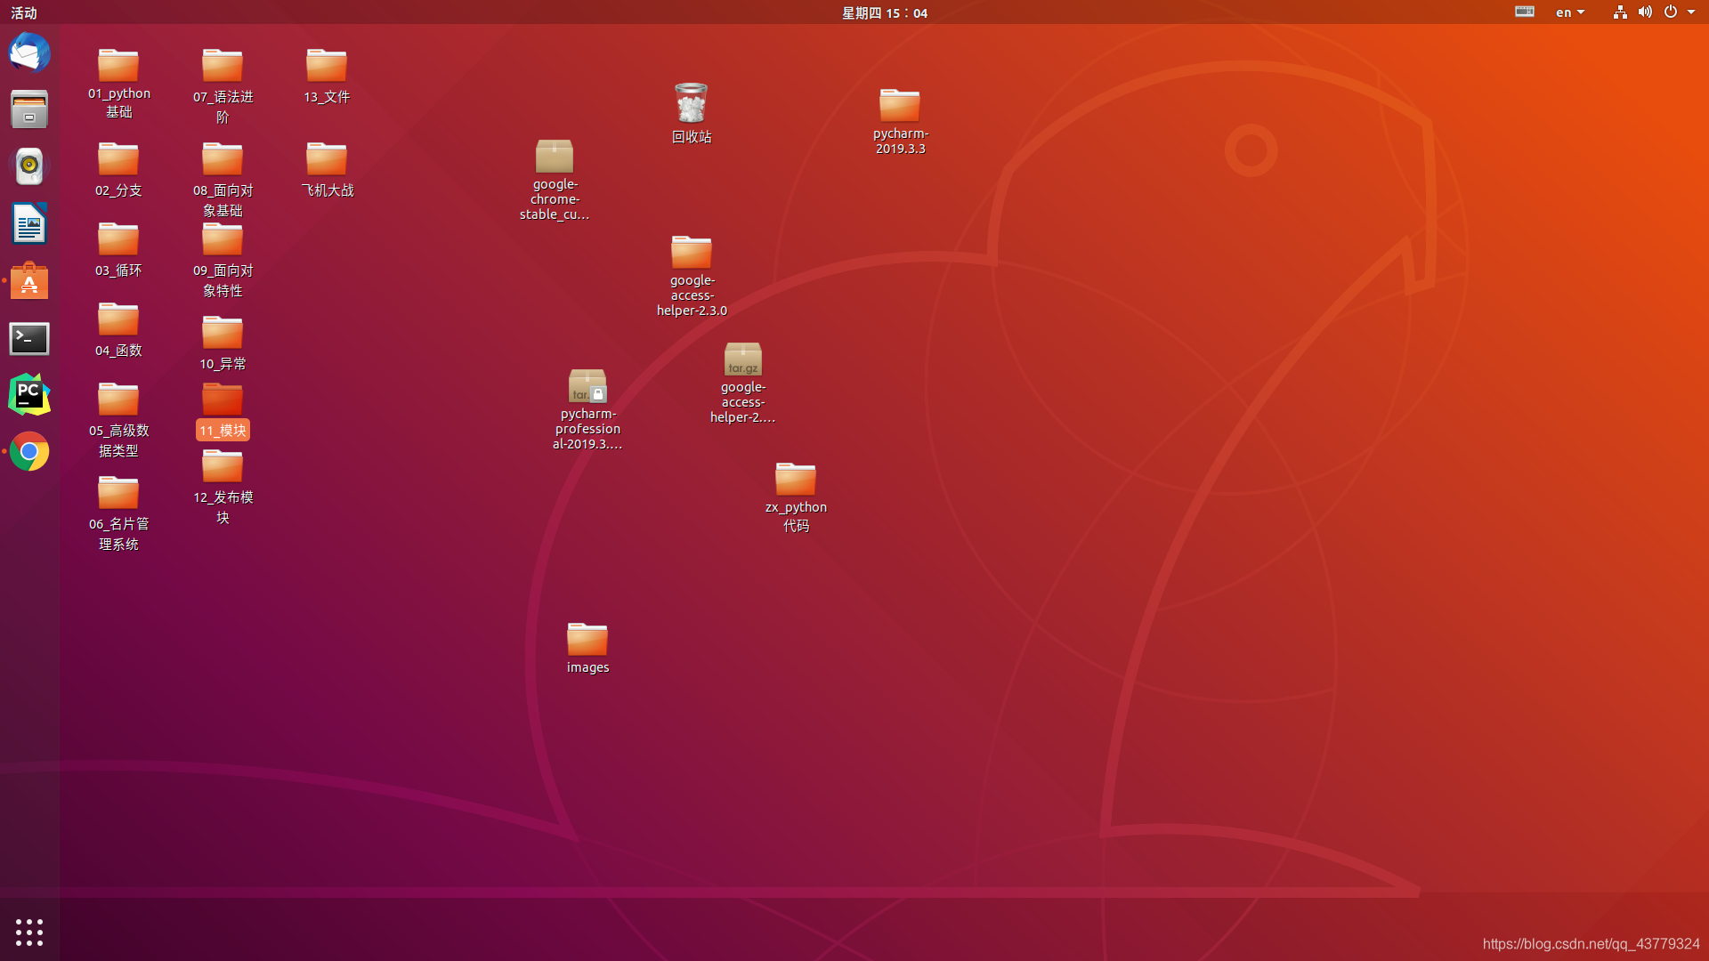This screenshot has width=1709, height=961.
Task: Click the volume speaker icon
Action: tap(1645, 12)
